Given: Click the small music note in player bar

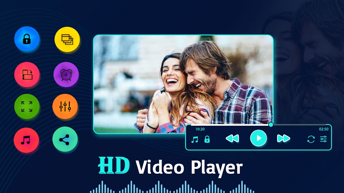Looking at the screenshot, I should pyautogui.click(x=195, y=140).
